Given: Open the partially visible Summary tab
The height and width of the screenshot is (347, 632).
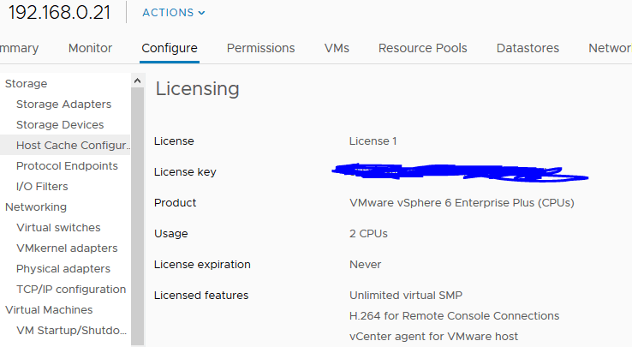Looking at the screenshot, I should [x=20, y=48].
